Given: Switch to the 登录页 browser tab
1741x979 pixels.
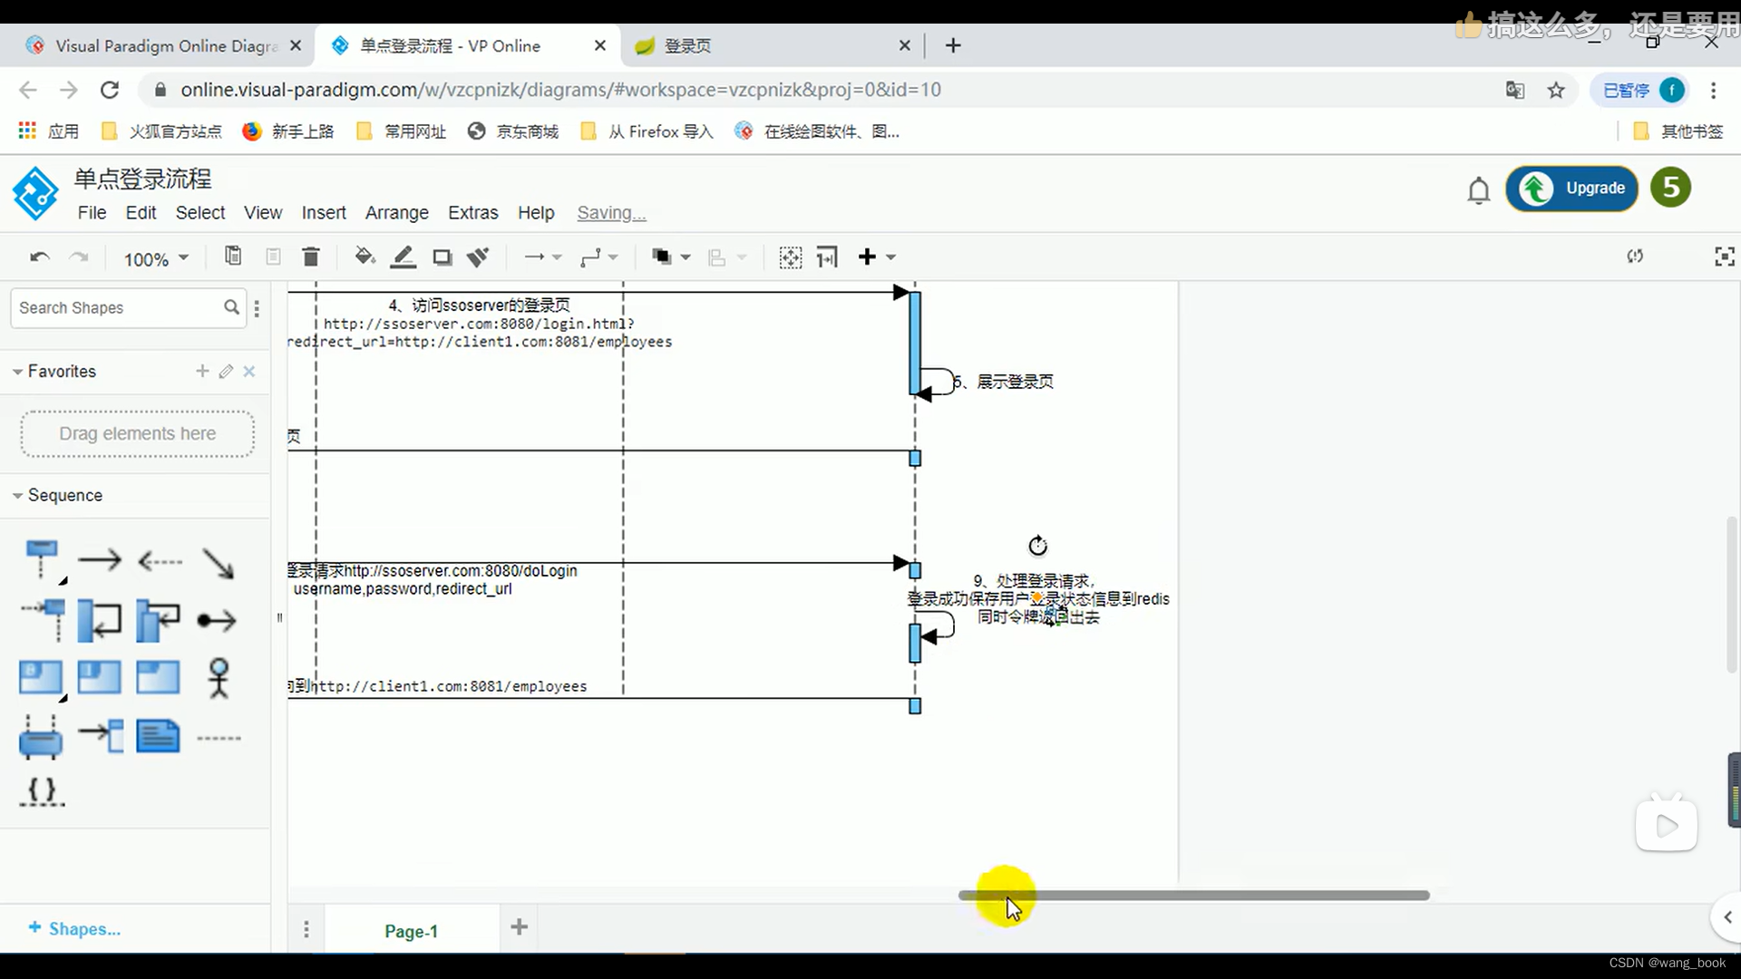Looking at the screenshot, I should coord(771,45).
